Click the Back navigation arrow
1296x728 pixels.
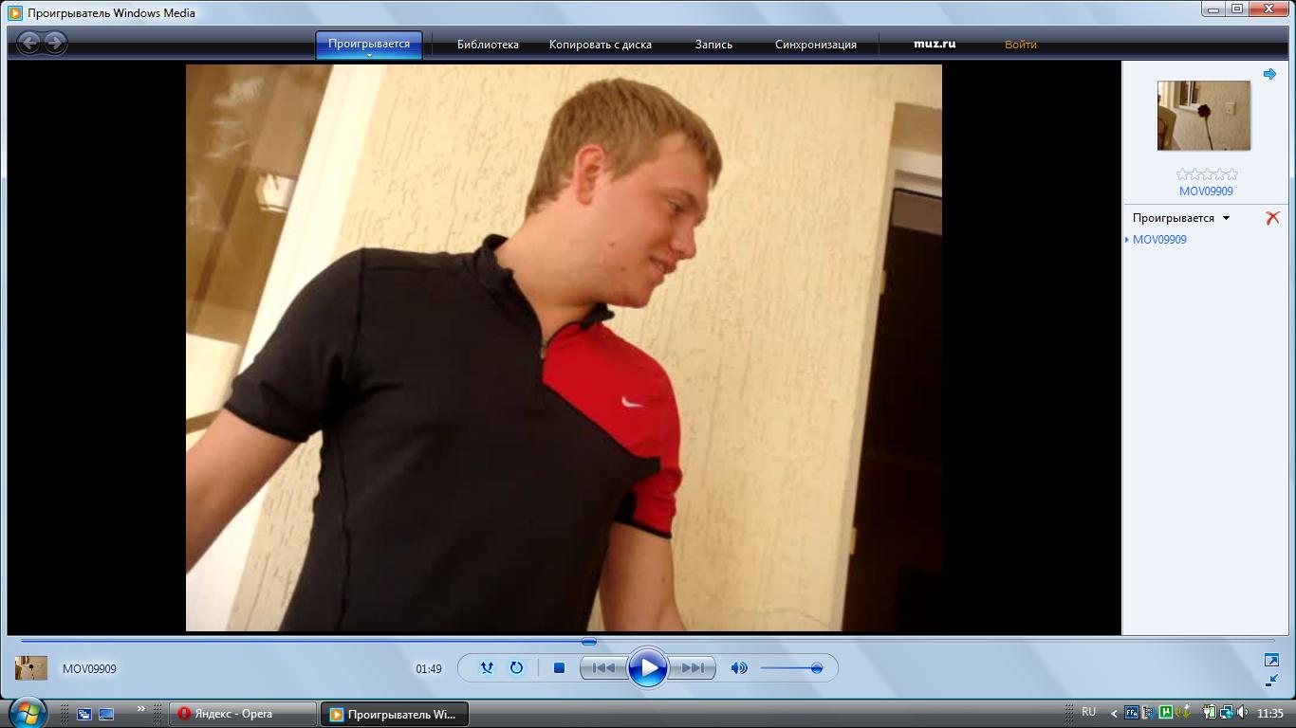[x=29, y=43]
